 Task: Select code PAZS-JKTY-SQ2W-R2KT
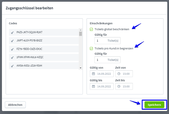click(x=44, y=32)
